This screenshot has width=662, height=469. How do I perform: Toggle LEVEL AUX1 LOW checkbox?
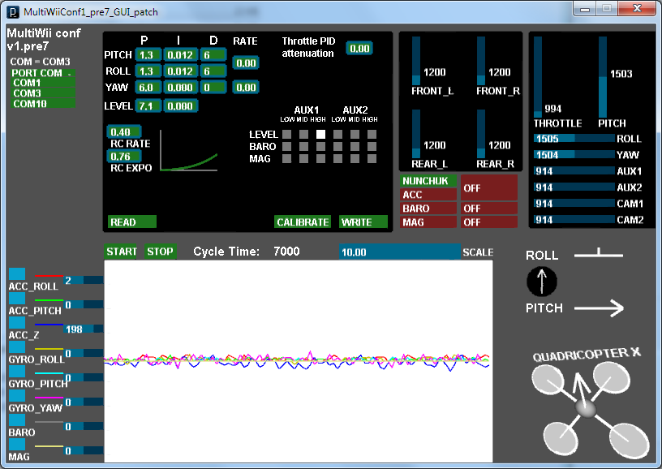pyautogui.click(x=286, y=134)
